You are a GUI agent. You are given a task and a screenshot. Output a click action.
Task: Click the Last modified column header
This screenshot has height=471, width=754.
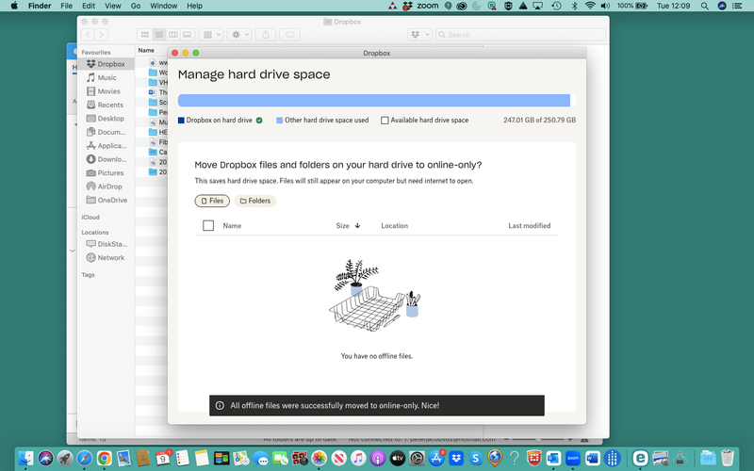pos(529,226)
